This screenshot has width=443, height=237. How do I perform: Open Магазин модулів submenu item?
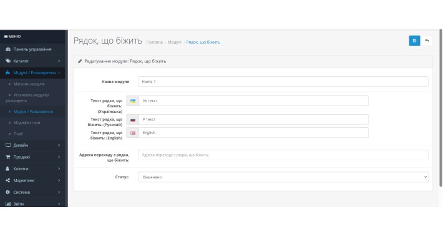tap(32, 84)
